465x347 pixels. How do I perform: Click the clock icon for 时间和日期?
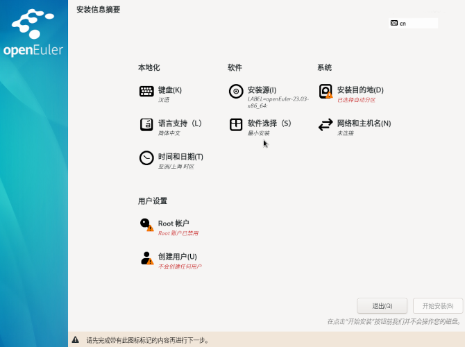(146, 158)
